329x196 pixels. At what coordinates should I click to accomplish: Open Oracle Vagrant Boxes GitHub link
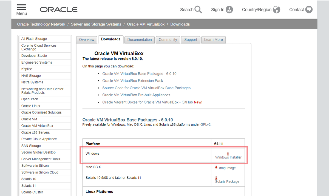coord(148,102)
